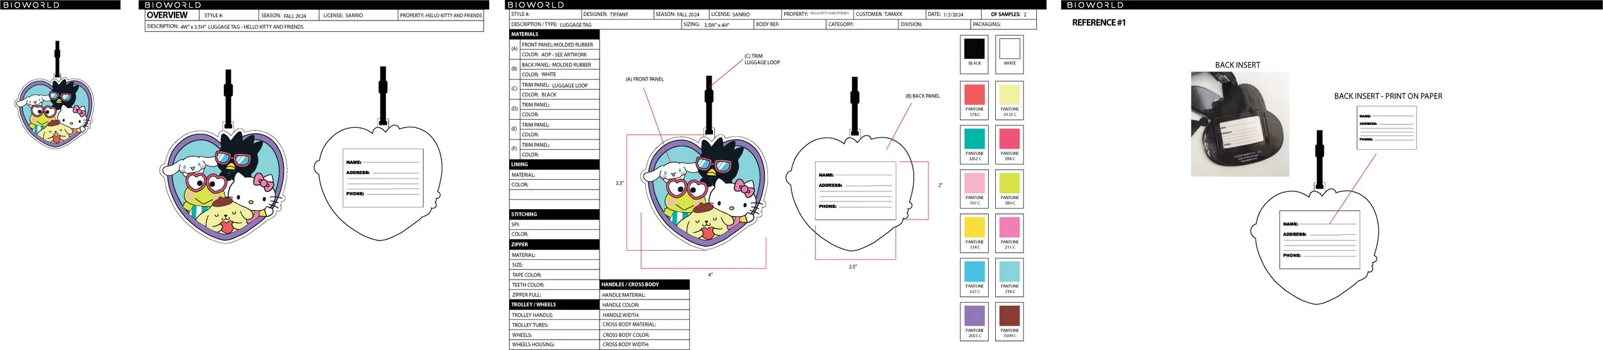Click the HANDLES / CROSS BODY section header

pyautogui.click(x=644, y=284)
